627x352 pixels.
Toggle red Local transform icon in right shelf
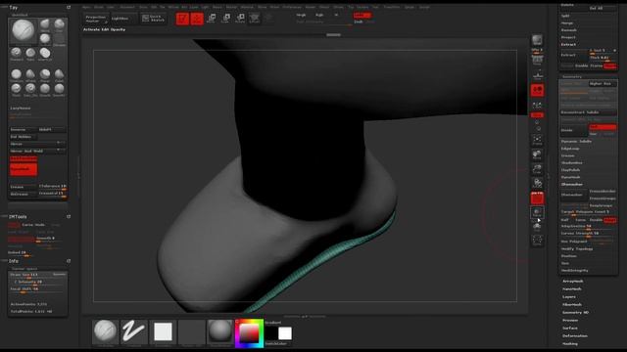537,90
